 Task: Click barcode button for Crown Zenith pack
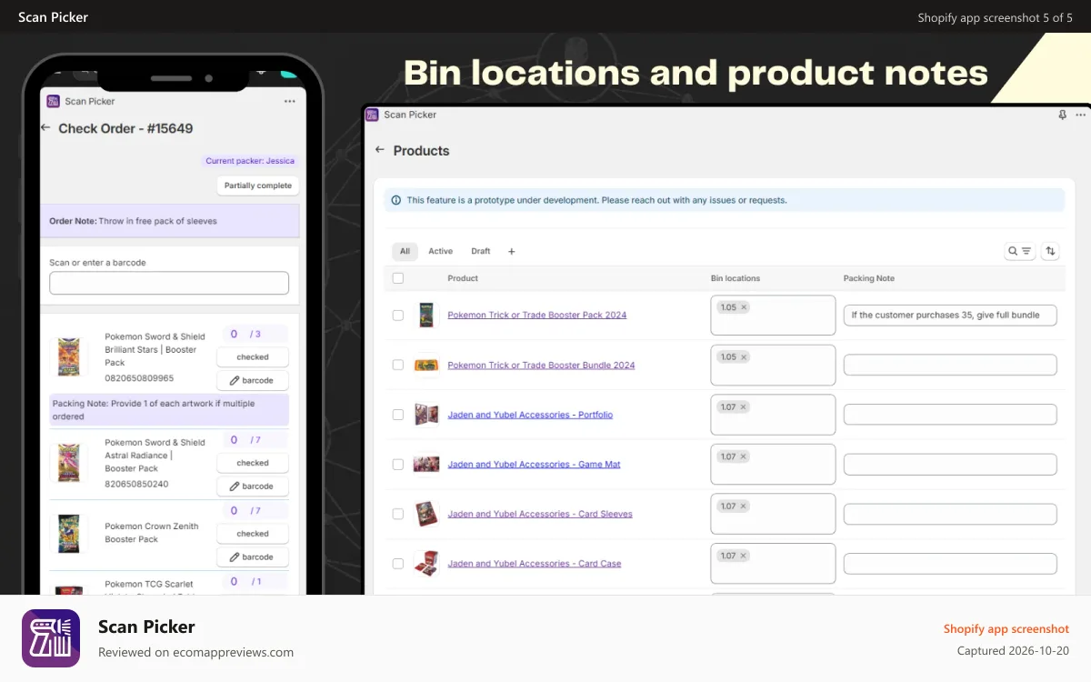[253, 557]
